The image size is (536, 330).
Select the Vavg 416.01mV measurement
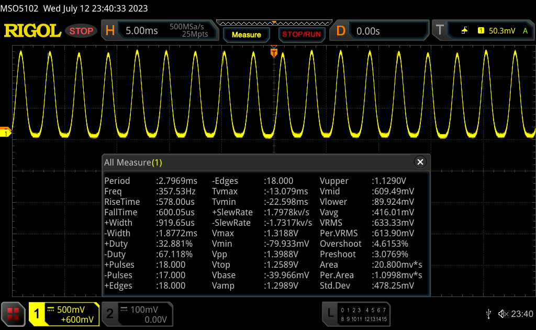point(367,212)
